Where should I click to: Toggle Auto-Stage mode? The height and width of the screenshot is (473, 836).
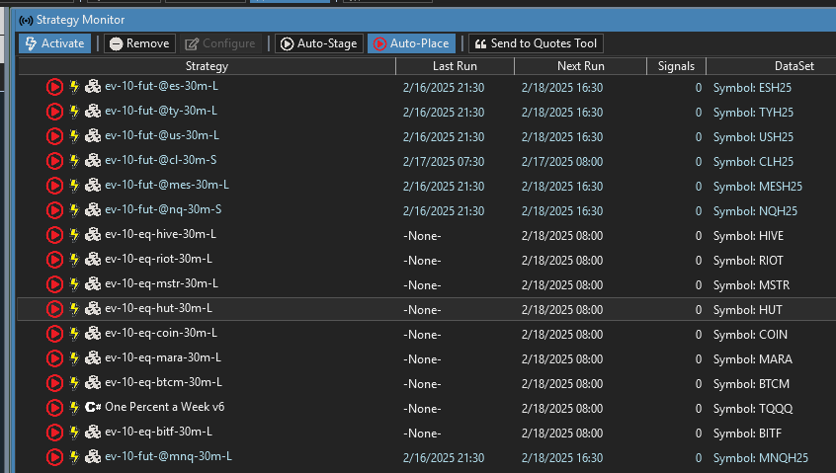point(318,43)
